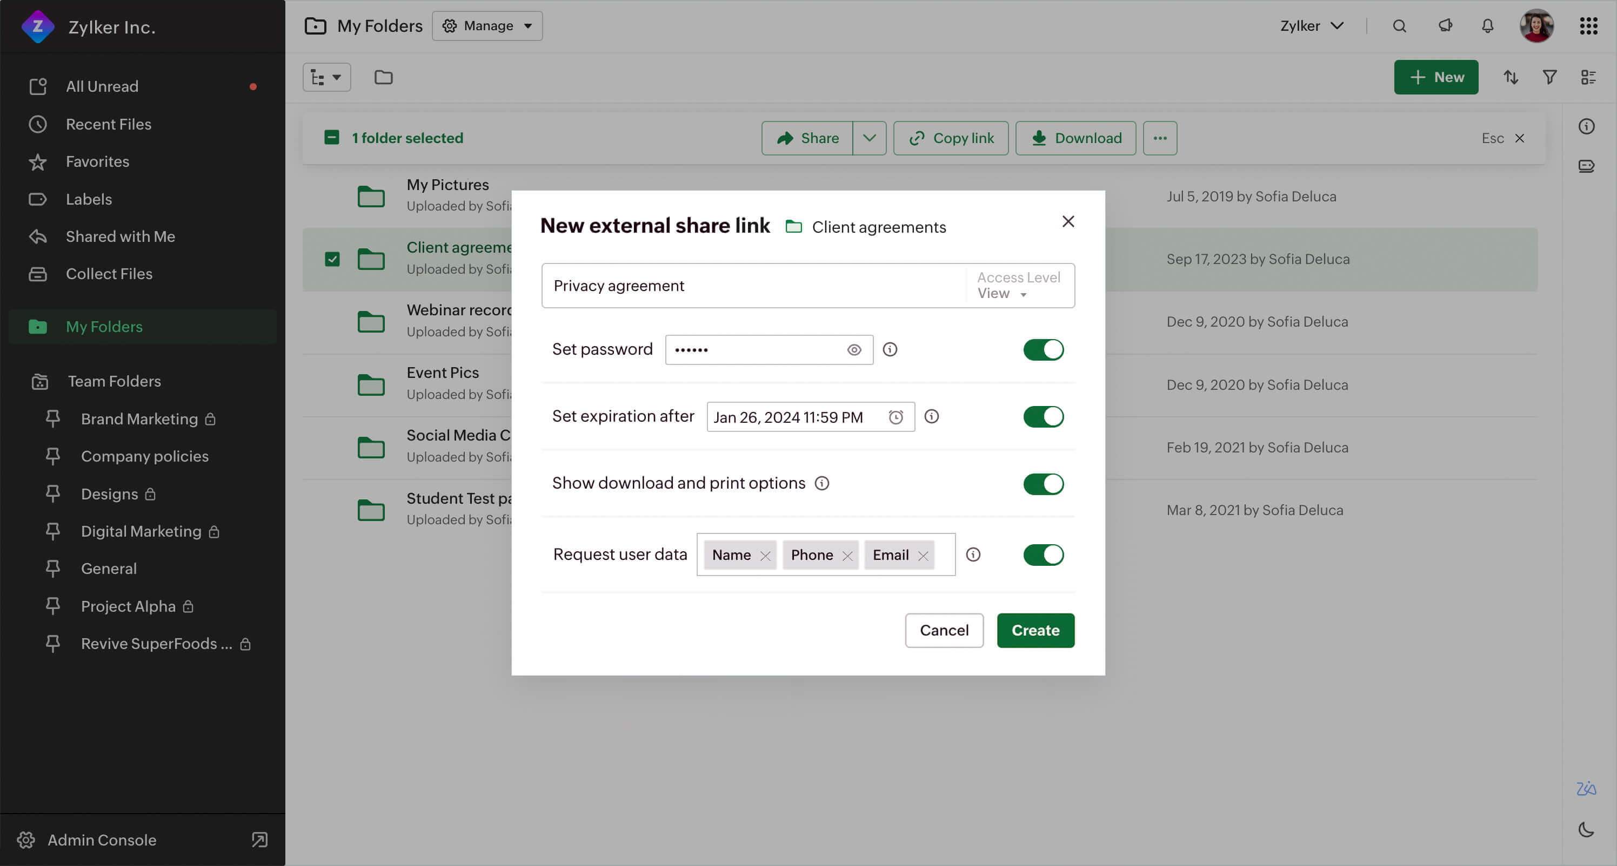Click the Copy link icon
This screenshot has width=1617, height=866.
click(917, 138)
